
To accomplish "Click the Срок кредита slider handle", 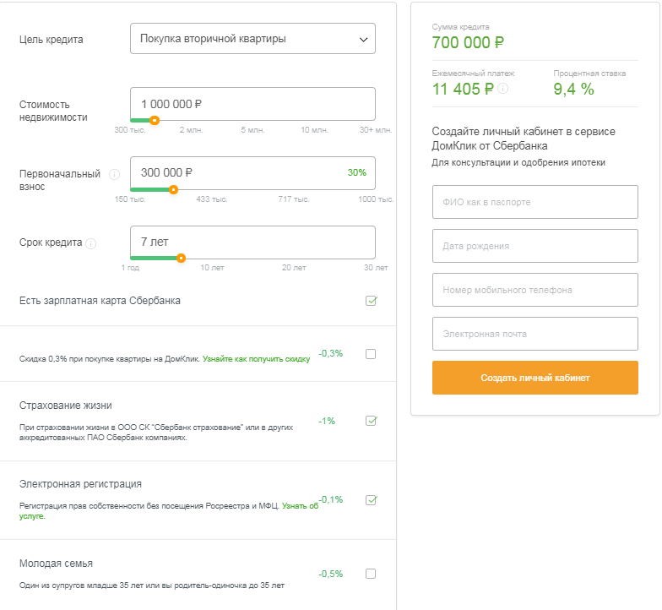I will pyautogui.click(x=181, y=259).
